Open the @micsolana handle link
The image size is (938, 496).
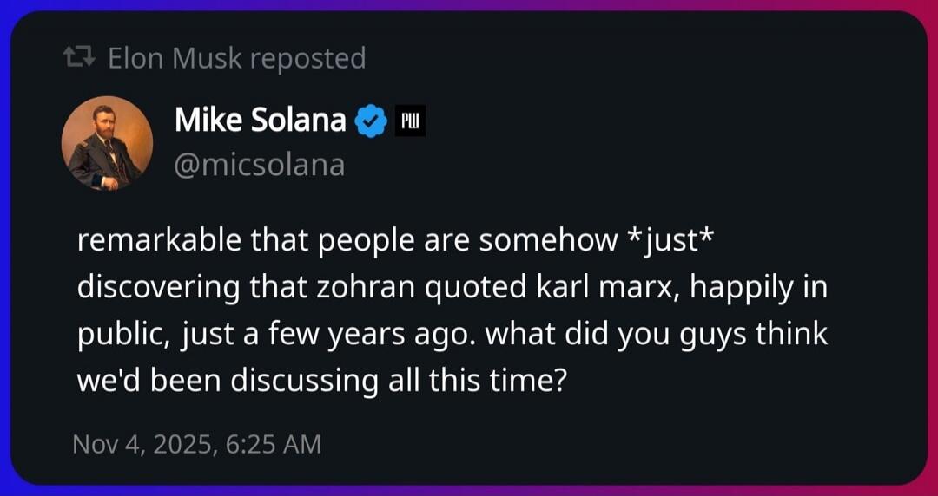(x=260, y=164)
